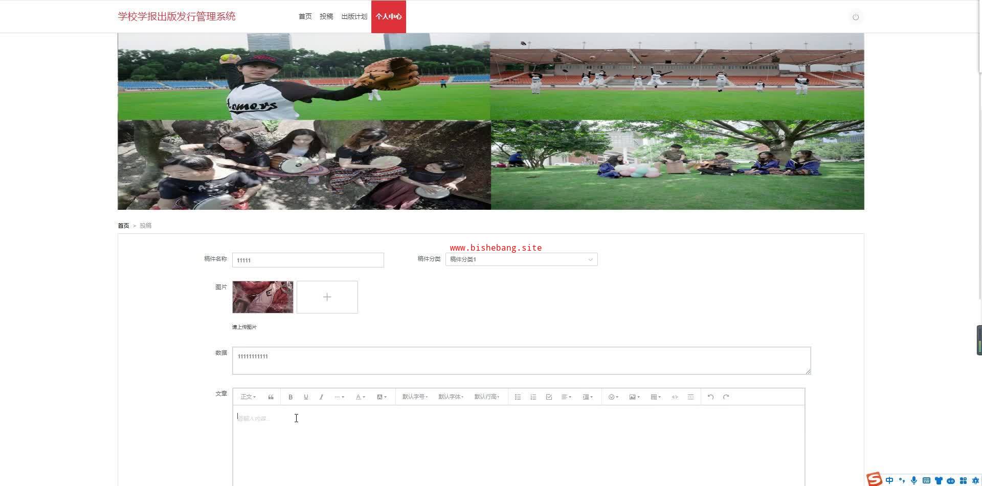
Task: Insert a horizontal divider line
Action: tap(690, 397)
